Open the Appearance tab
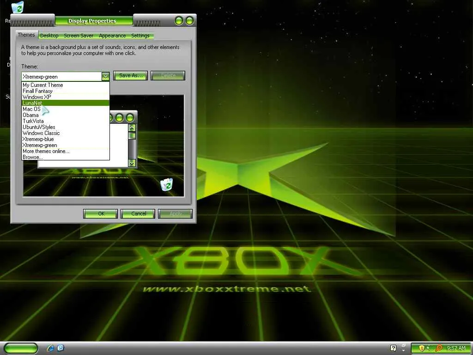This screenshot has height=355, width=473. click(x=112, y=36)
